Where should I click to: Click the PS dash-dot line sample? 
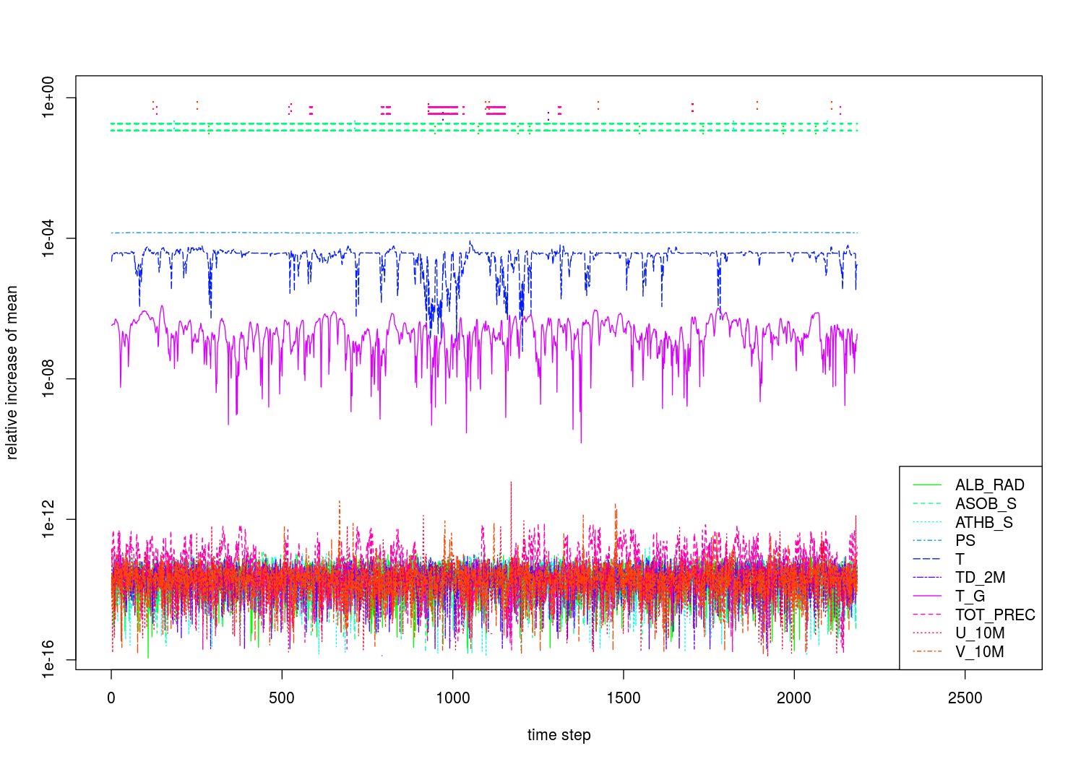928,541
